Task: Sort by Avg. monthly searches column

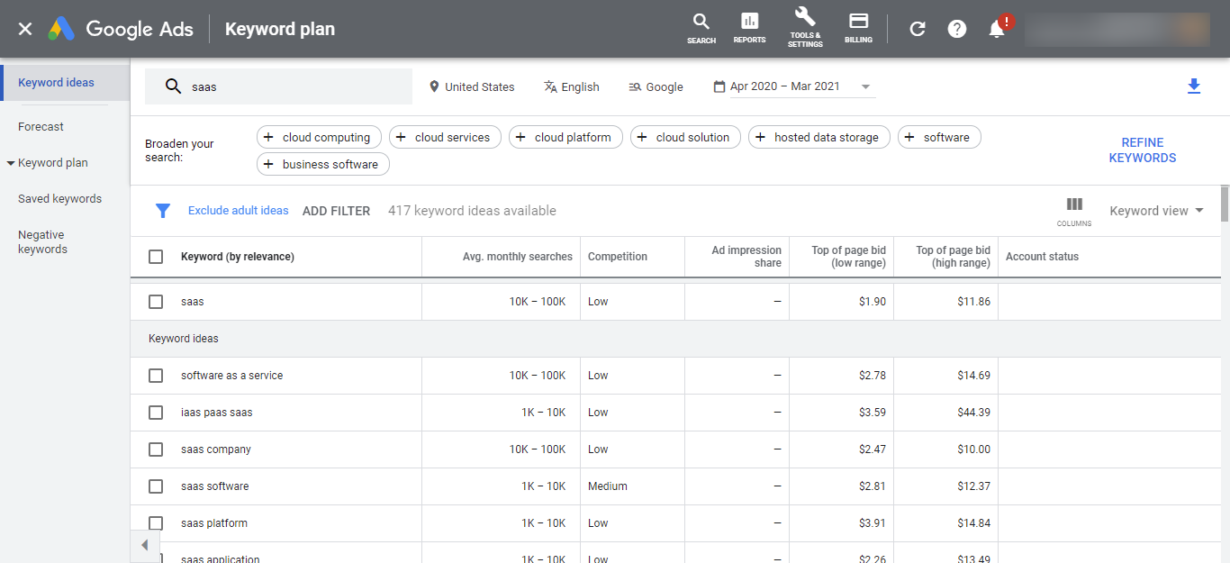Action: pos(518,257)
